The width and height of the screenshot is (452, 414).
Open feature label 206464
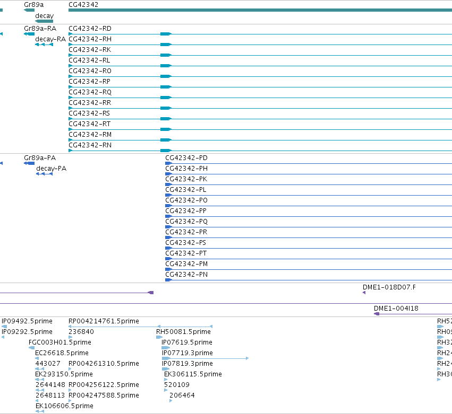tap(182, 395)
